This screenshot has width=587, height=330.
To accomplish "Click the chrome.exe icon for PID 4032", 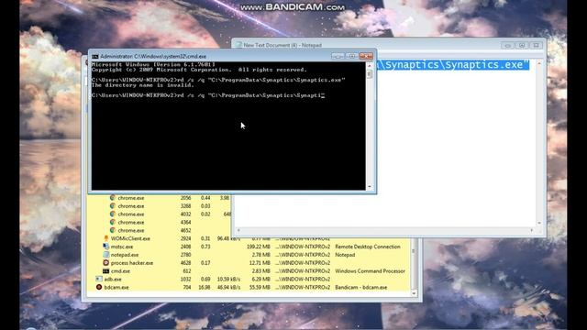I will point(113,214).
